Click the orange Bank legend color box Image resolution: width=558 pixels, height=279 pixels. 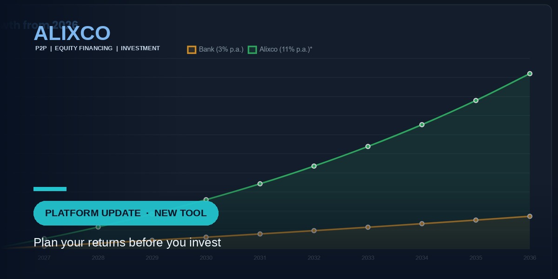coord(192,50)
